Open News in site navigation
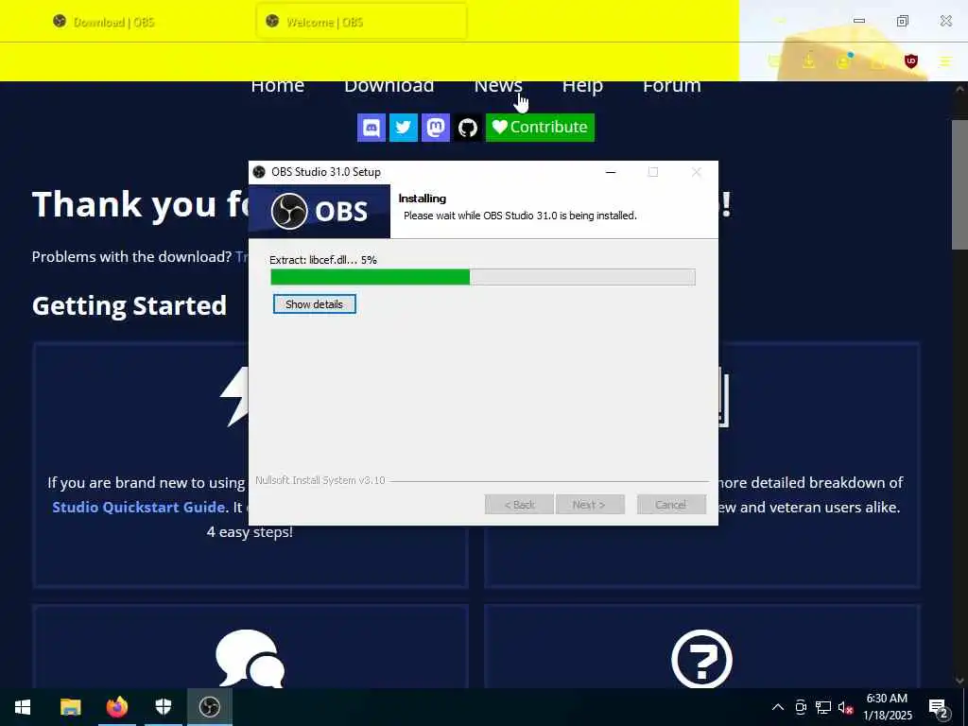The height and width of the screenshot is (726, 968). [x=498, y=86]
